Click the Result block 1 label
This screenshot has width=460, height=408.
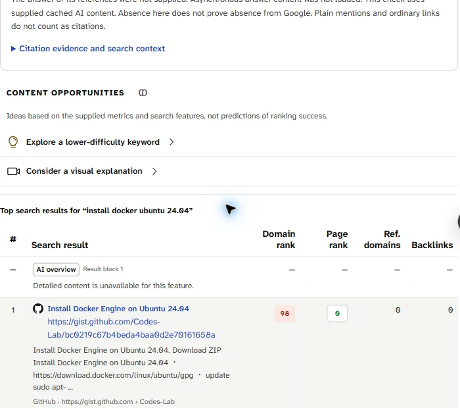[103, 269]
